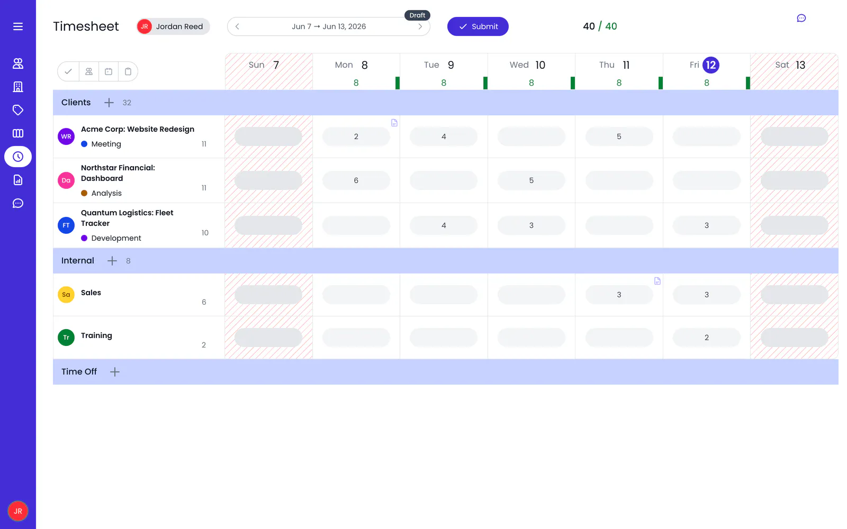
Task: Select the Sun 7 column header
Action: [x=268, y=71]
